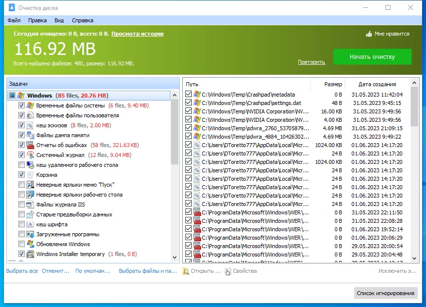Toggle the Windows group tri-state checkbox
426x307 pixels.
(12, 96)
